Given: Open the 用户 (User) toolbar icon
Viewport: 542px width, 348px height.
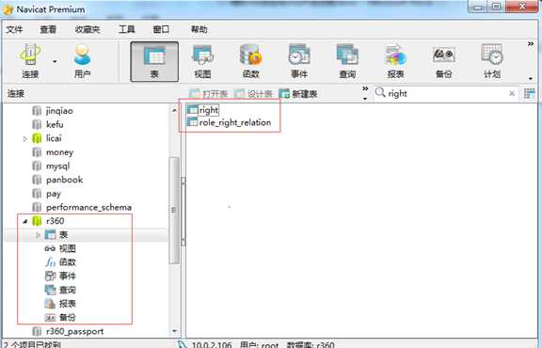Looking at the screenshot, I should (82, 61).
